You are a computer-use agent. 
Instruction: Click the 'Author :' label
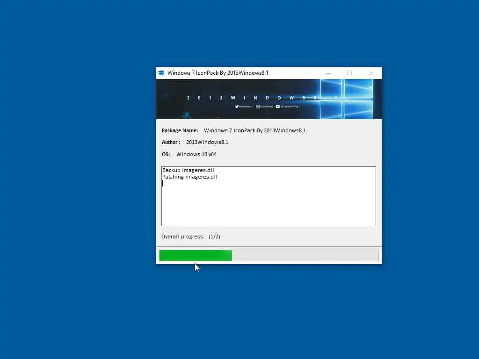(171, 142)
